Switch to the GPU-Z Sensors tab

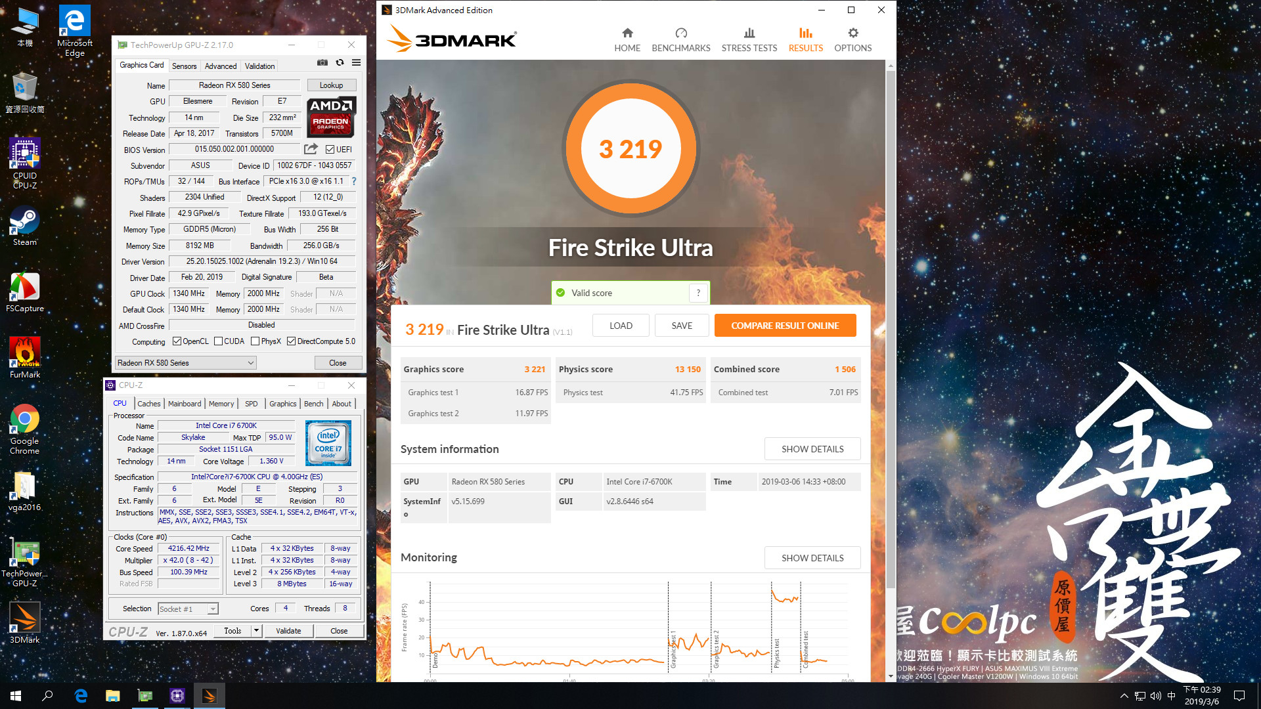[x=184, y=66]
